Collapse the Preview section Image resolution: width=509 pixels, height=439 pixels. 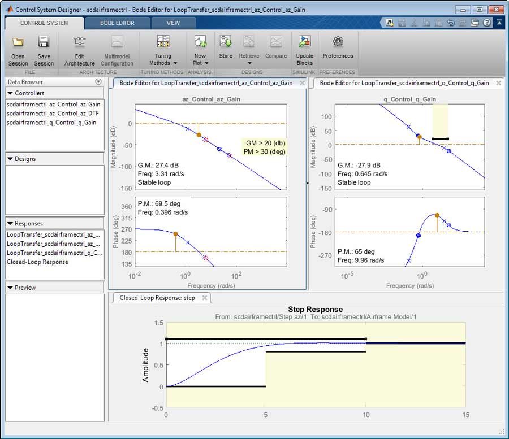pyautogui.click(x=10, y=288)
